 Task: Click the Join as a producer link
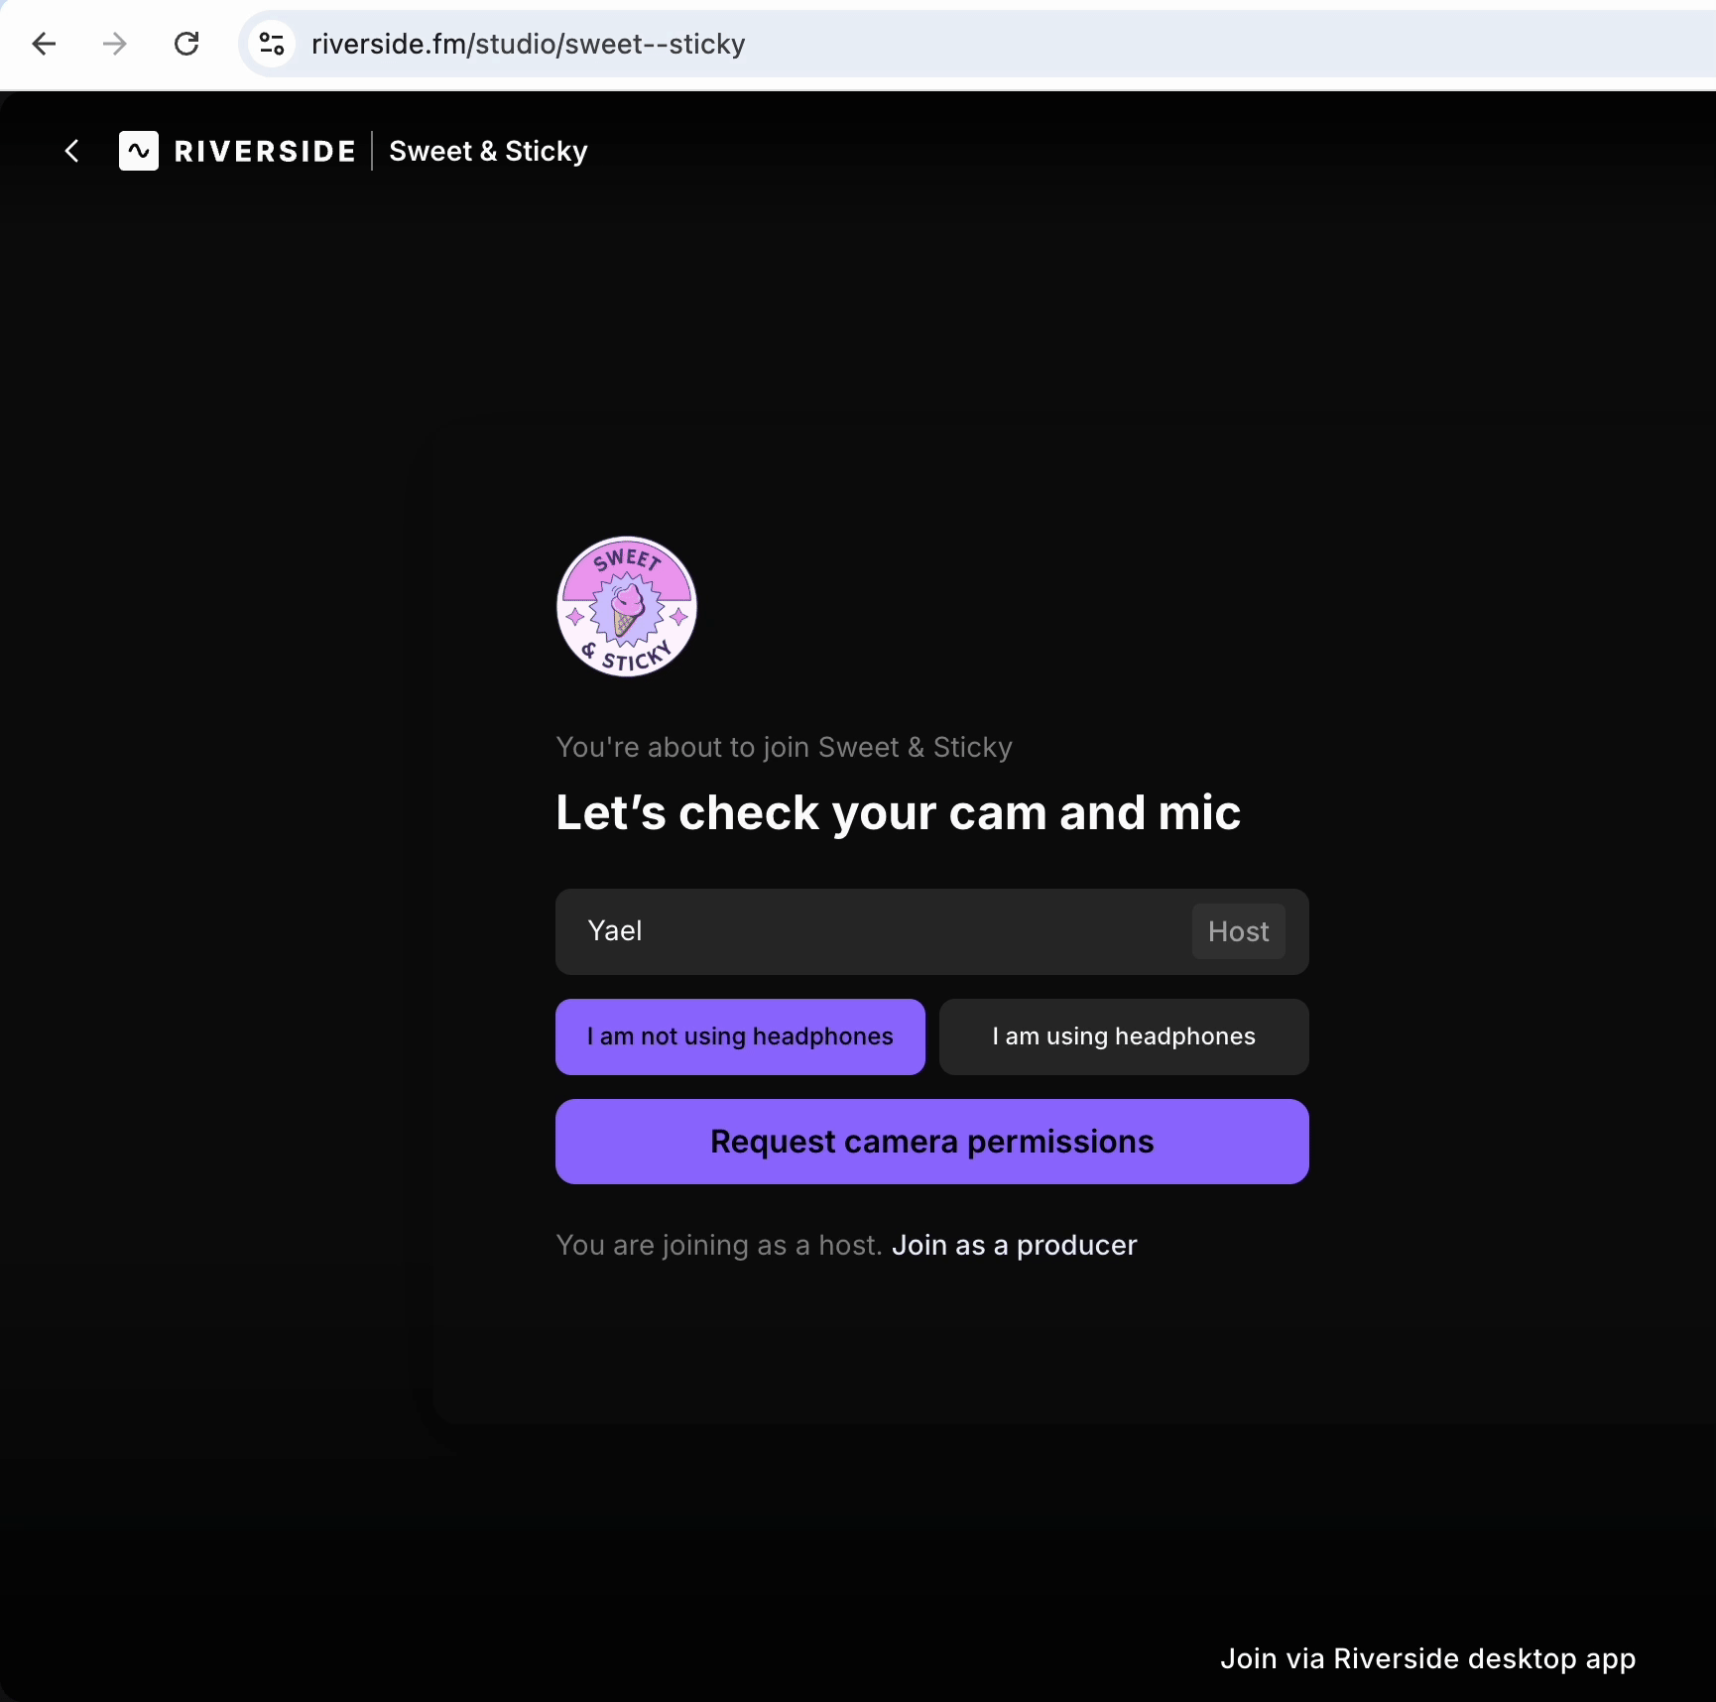(1014, 1245)
